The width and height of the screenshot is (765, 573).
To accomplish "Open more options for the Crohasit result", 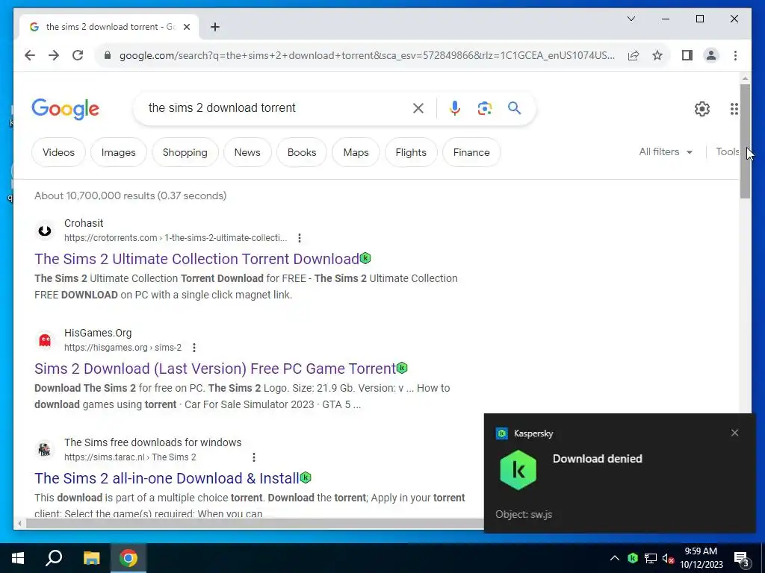I will 300,238.
